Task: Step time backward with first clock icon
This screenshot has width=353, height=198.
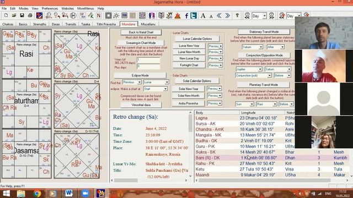Action: click(x=247, y=15)
